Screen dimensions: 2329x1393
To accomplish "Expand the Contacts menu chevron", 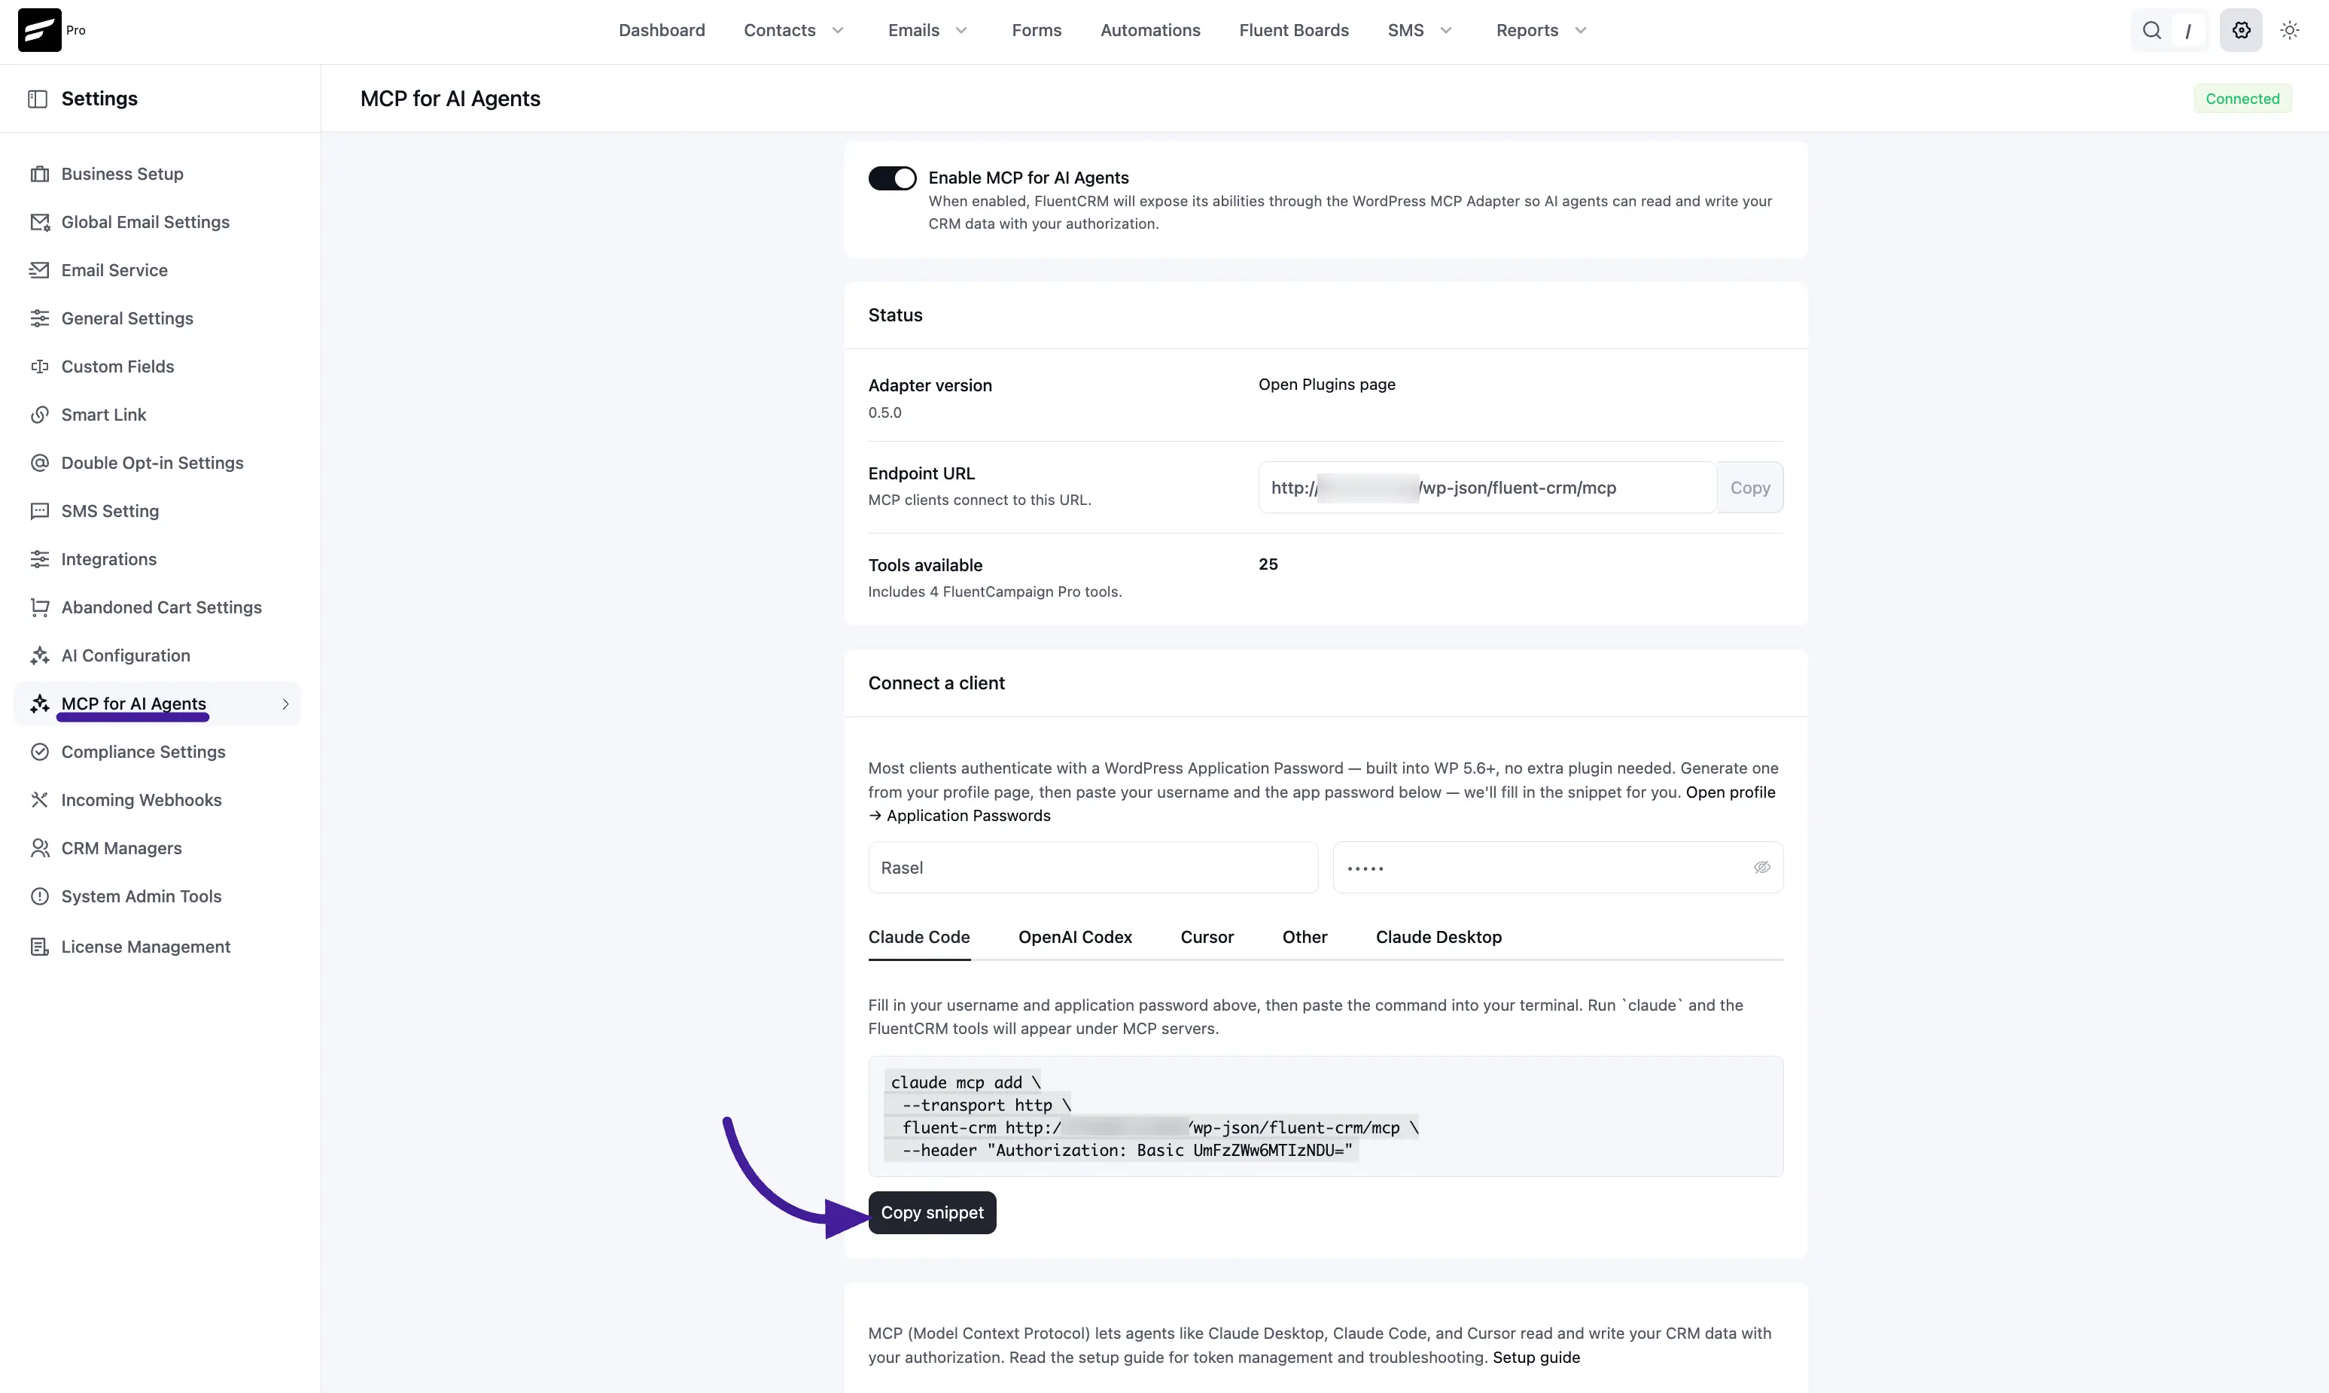I will coord(837,30).
